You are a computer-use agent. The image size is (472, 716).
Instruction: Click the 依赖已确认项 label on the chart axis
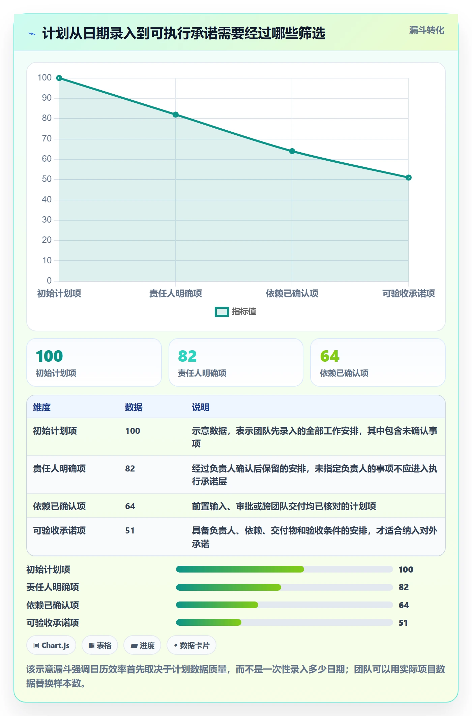tap(292, 293)
